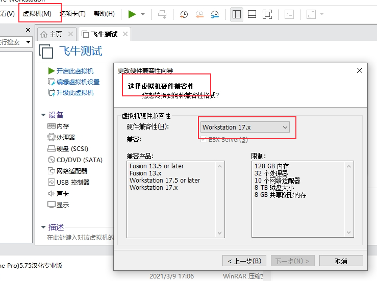Screen dimensions: 377x281
Task: Click 8 TB 磁盘大小 in limits list
Action: pyautogui.click(x=274, y=188)
